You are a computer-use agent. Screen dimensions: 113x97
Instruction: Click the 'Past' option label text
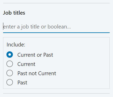click(22, 83)
